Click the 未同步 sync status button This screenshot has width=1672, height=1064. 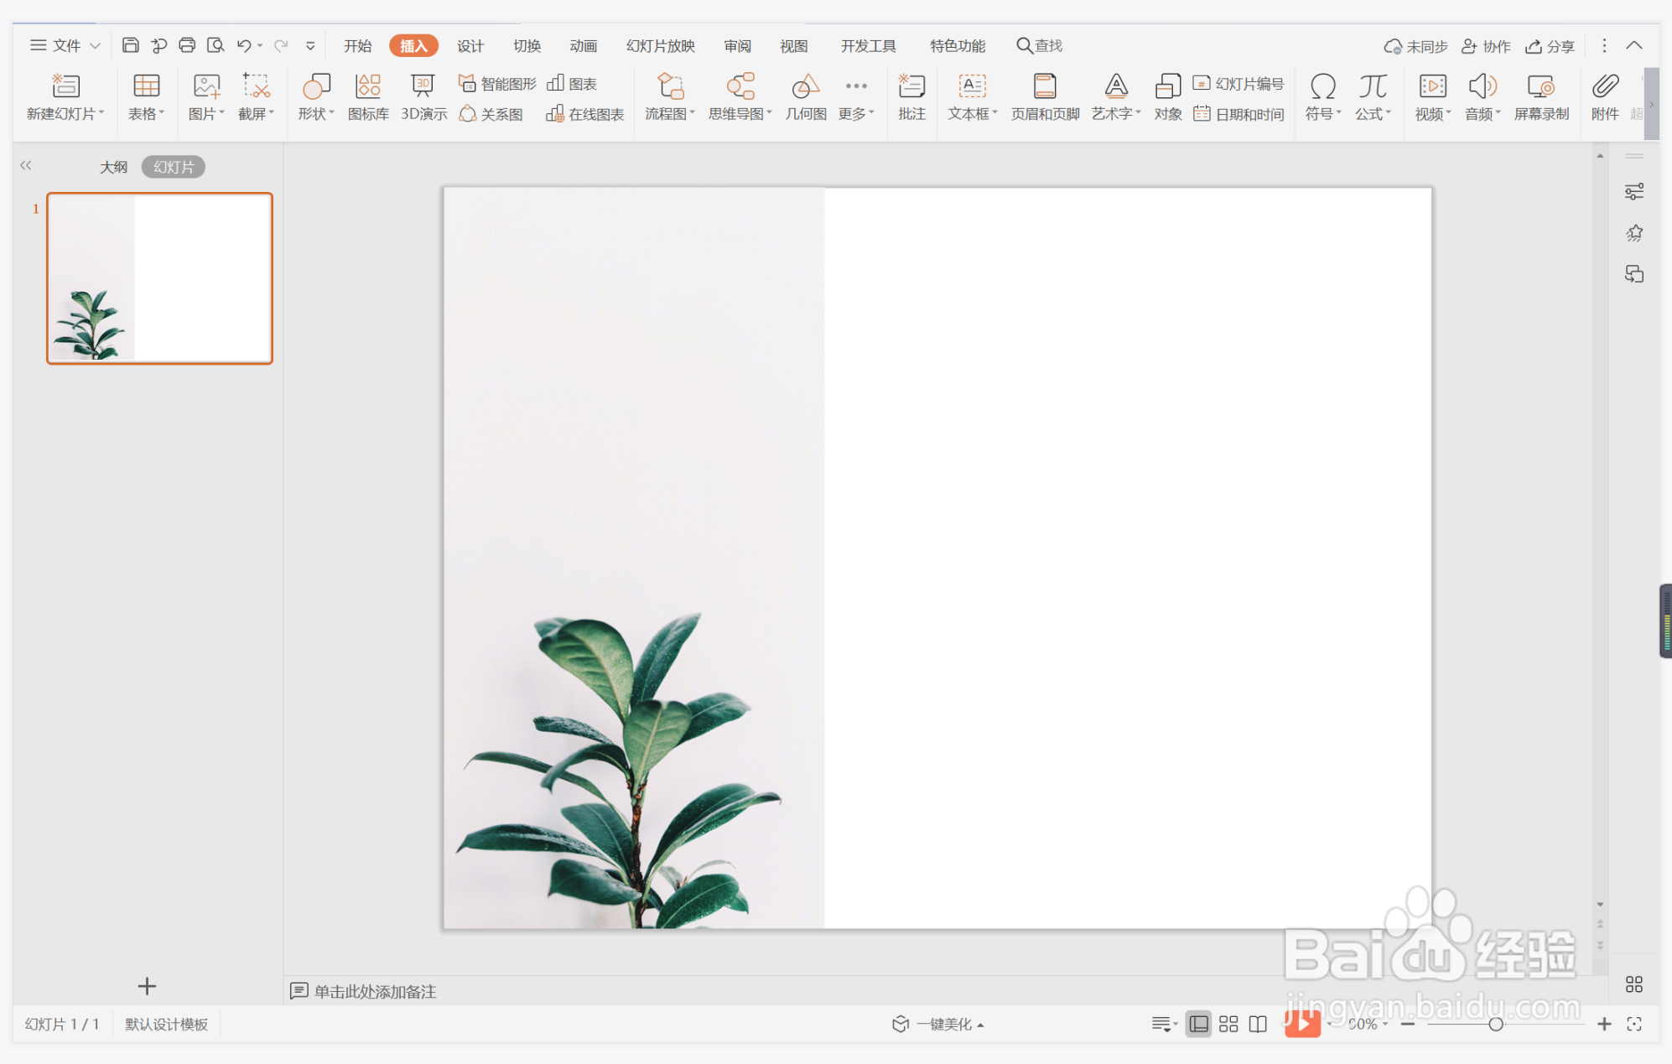click(x=1415, y=46)
